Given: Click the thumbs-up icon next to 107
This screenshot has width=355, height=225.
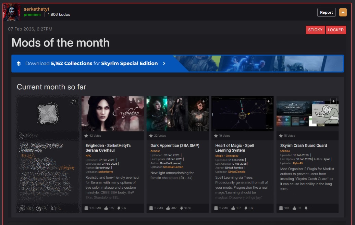Looking at the screenshot, I should [x=233, y=208].
